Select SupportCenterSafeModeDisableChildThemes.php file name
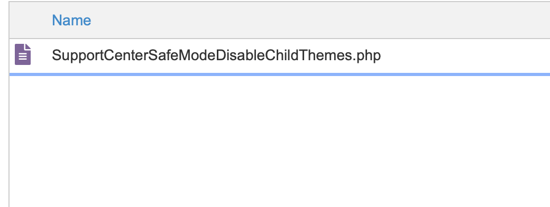 216,55
